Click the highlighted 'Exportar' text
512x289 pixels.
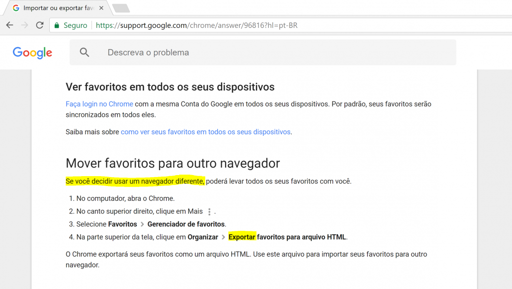242,237
